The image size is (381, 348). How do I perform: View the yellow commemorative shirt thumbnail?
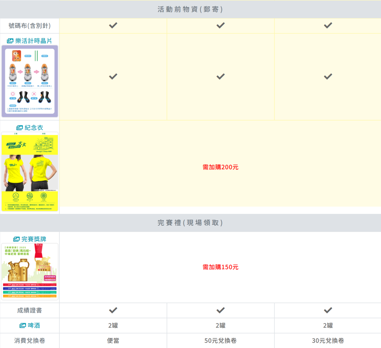click(x=30, y=172)
